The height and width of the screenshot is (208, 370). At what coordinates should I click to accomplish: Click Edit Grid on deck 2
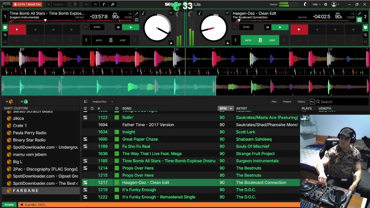[x=302, y=17]
